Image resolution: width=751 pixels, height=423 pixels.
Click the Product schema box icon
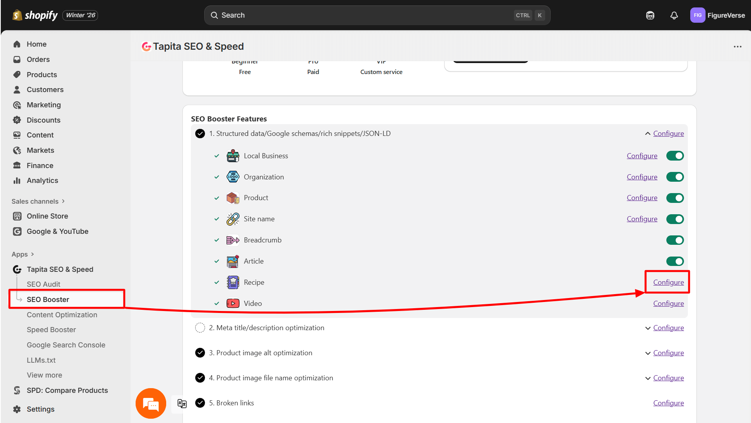coord(232,198)
